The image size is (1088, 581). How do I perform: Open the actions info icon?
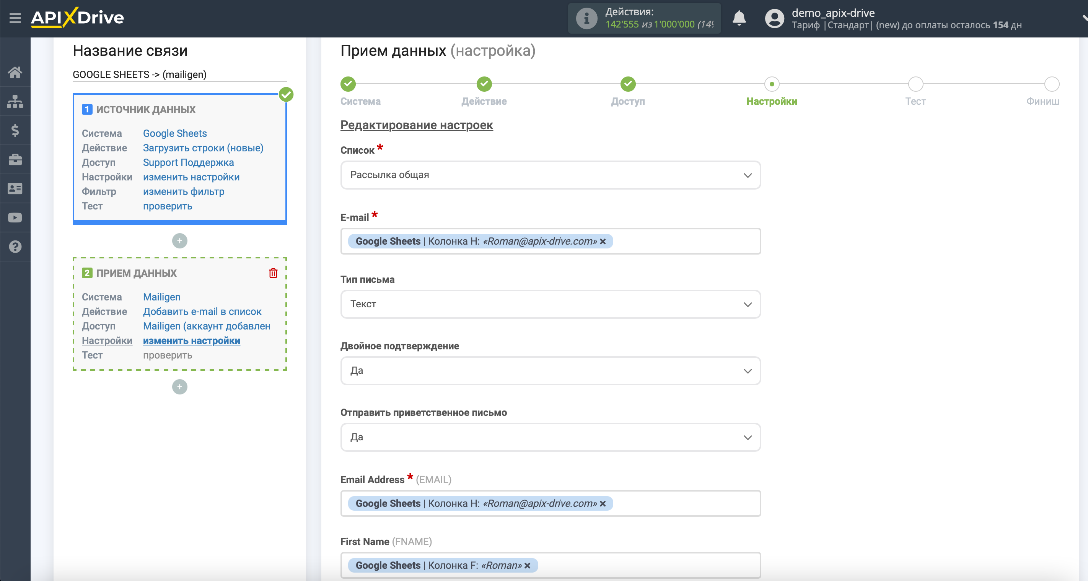[x=586, y=18]
